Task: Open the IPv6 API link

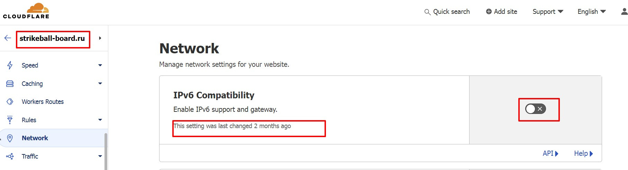Action: pos(550,153)
